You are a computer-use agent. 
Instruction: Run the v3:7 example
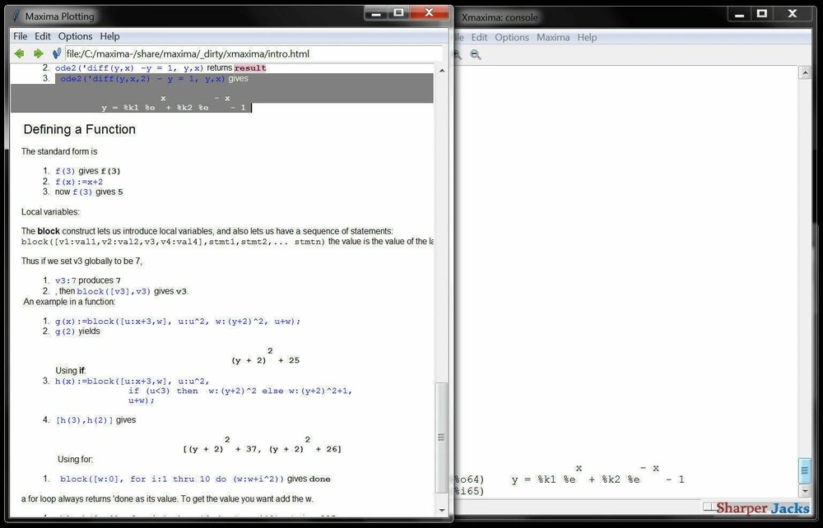click(66, 280)
